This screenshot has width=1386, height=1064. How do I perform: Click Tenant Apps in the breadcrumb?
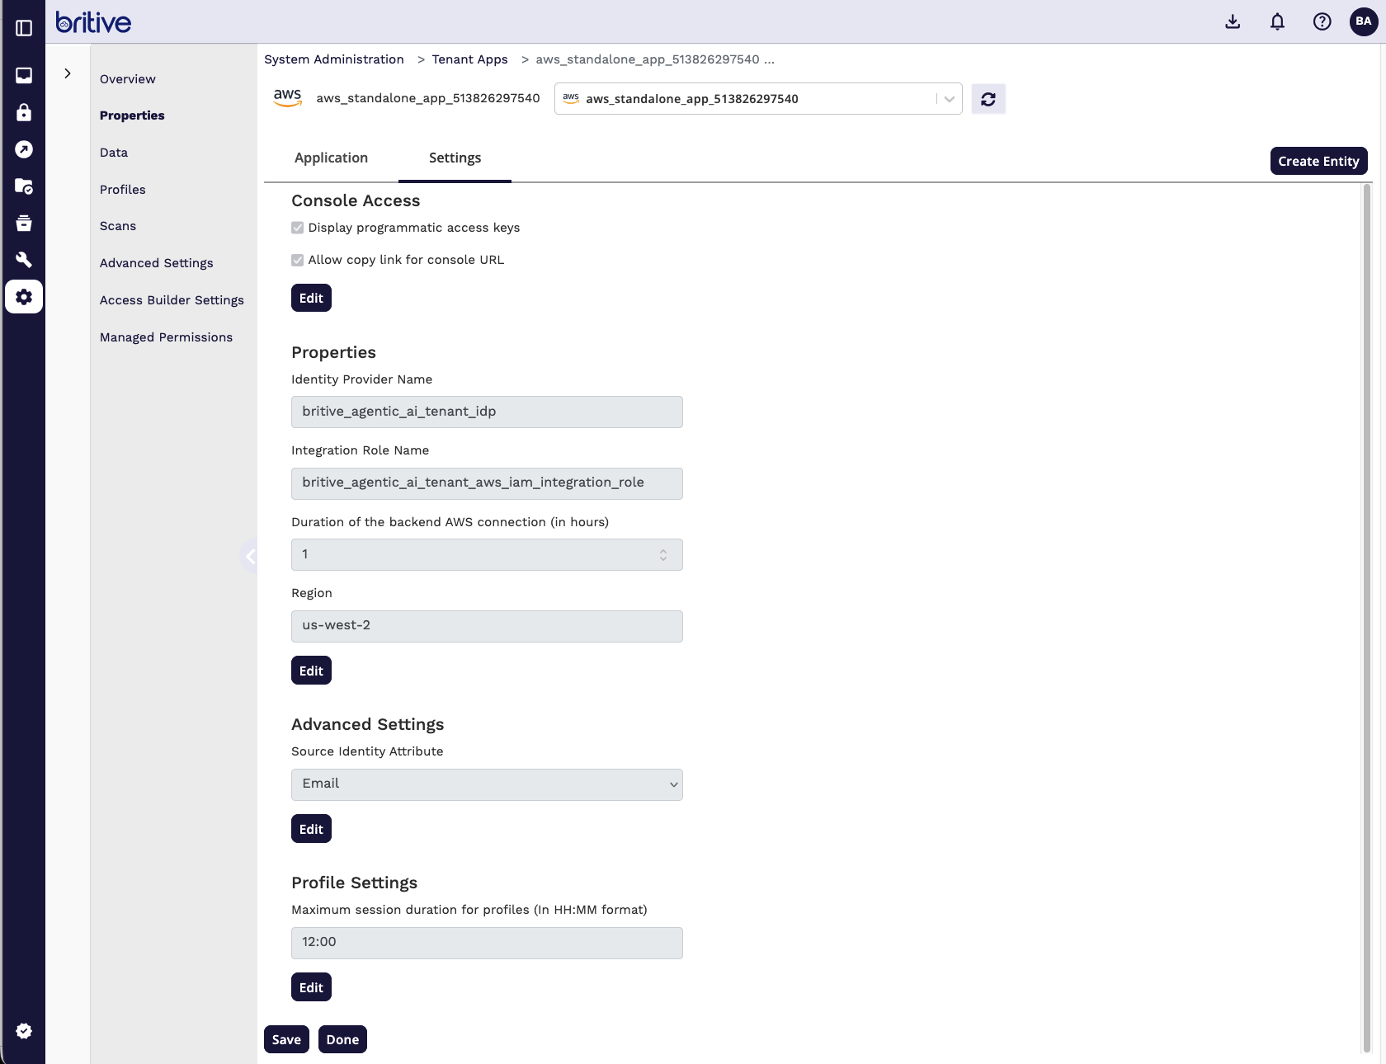pyautogui.click(x=469, y=59)
